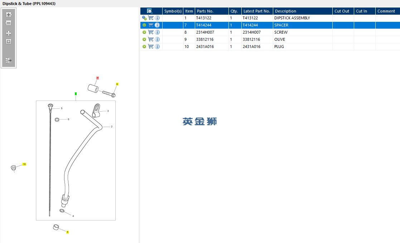Sort by Parts No. column header
This screenshot has height=243, width=400.
tap(212, 11)
